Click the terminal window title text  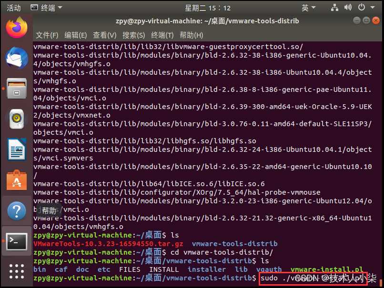point(207,21)
